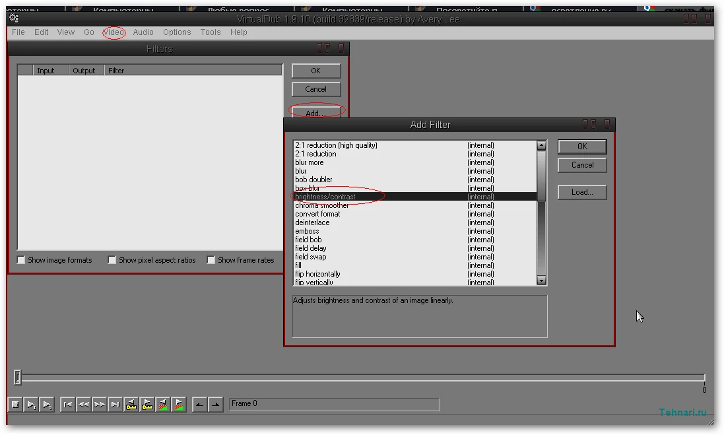Click the Stop playback button
The height and width of the screenshot is (435, 724).
pos(15,405)
